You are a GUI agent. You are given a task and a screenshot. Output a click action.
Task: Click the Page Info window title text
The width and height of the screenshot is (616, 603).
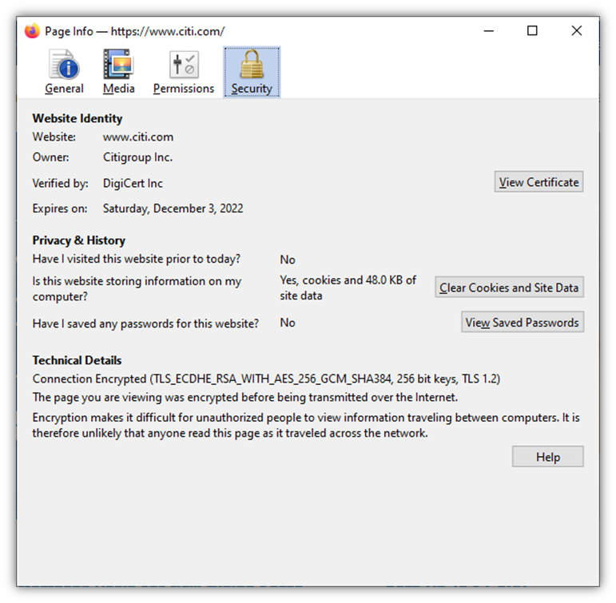click(x=134, y=31)
